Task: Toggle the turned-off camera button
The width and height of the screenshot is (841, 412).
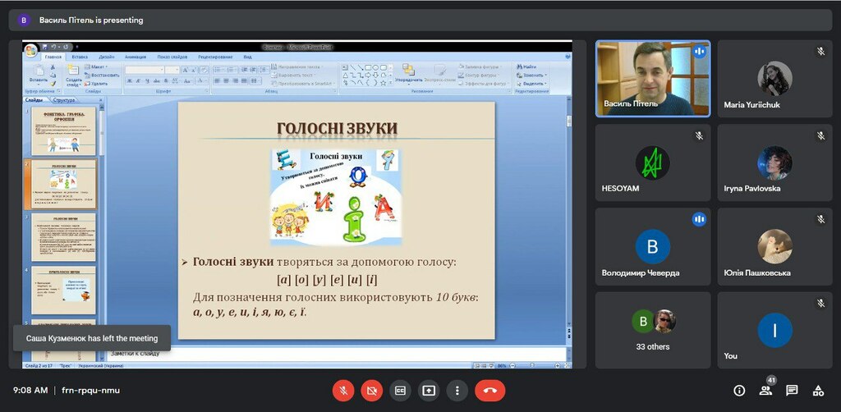Action: (372, 391)
